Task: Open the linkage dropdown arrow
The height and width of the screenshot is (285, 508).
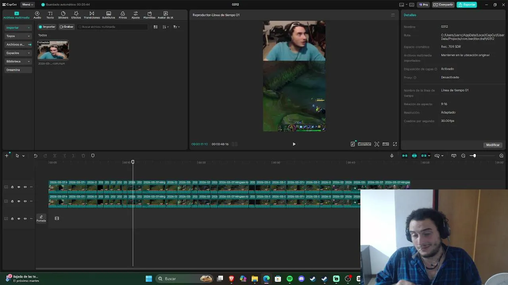Action: pyautogui.click(x=429, y=156)
